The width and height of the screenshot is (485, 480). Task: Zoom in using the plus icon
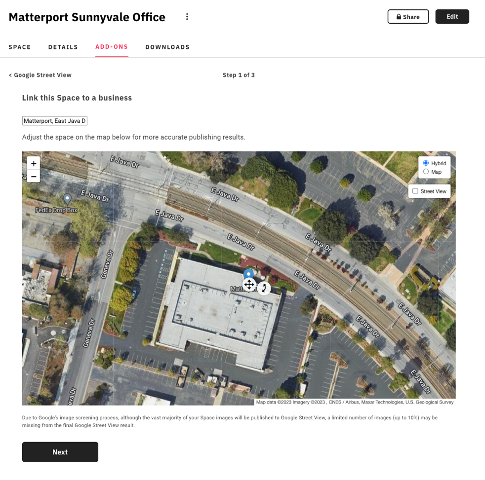(33, 163)
